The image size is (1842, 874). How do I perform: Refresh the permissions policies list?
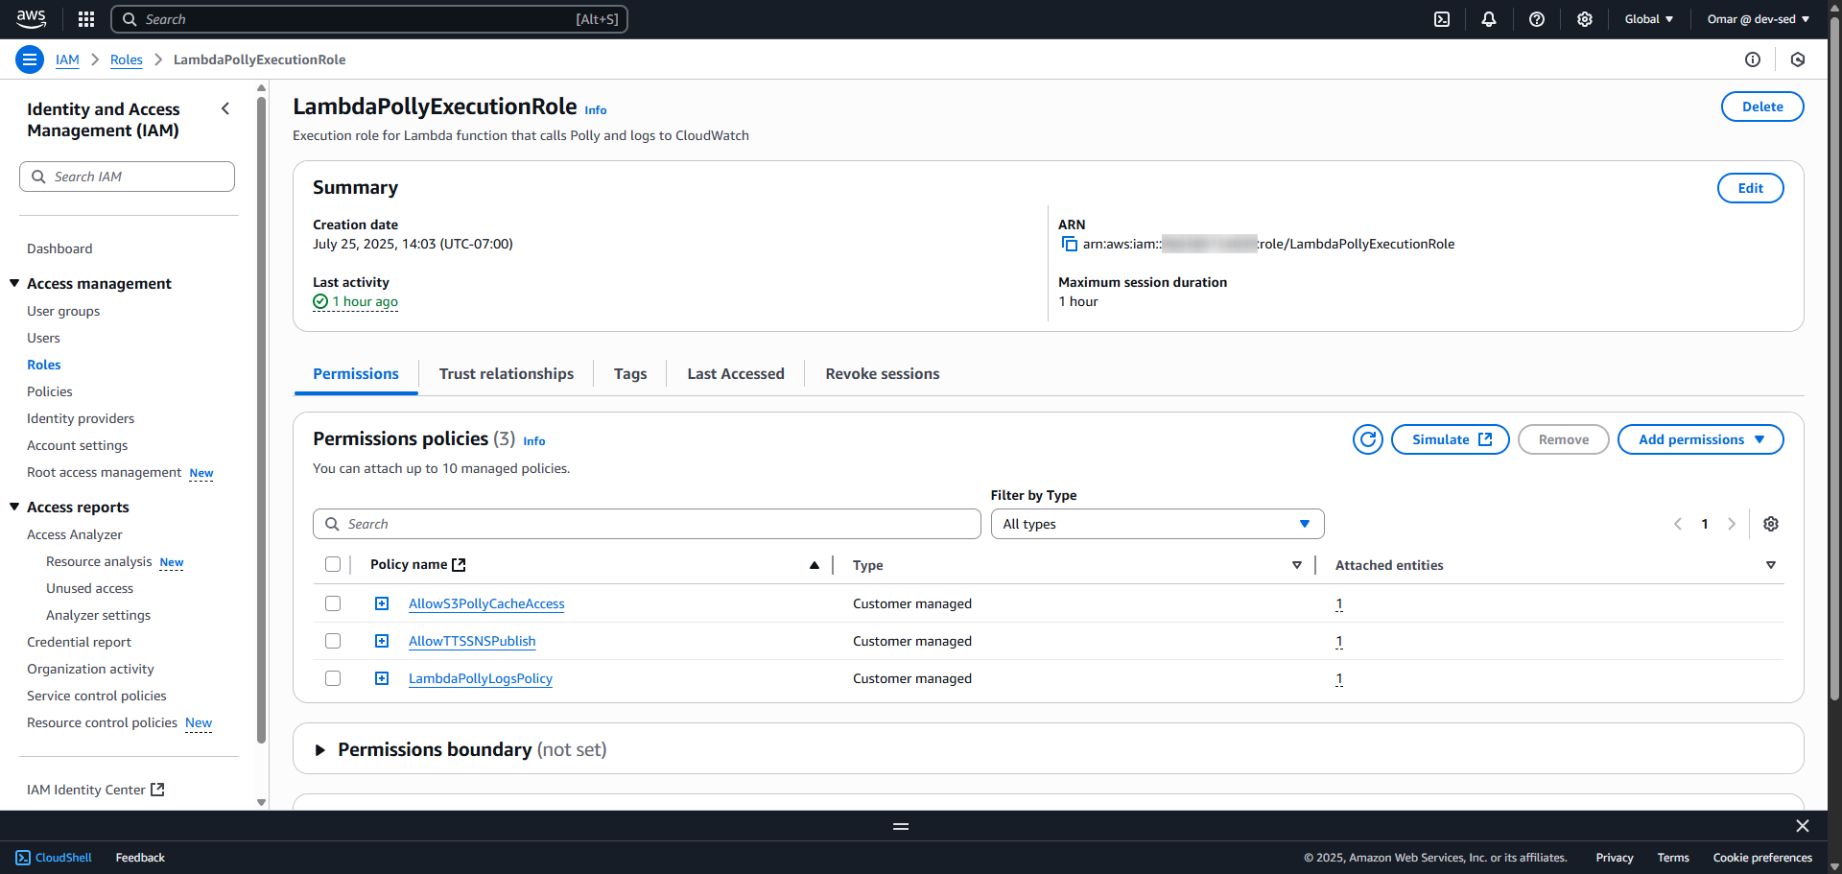[1368, 439]
